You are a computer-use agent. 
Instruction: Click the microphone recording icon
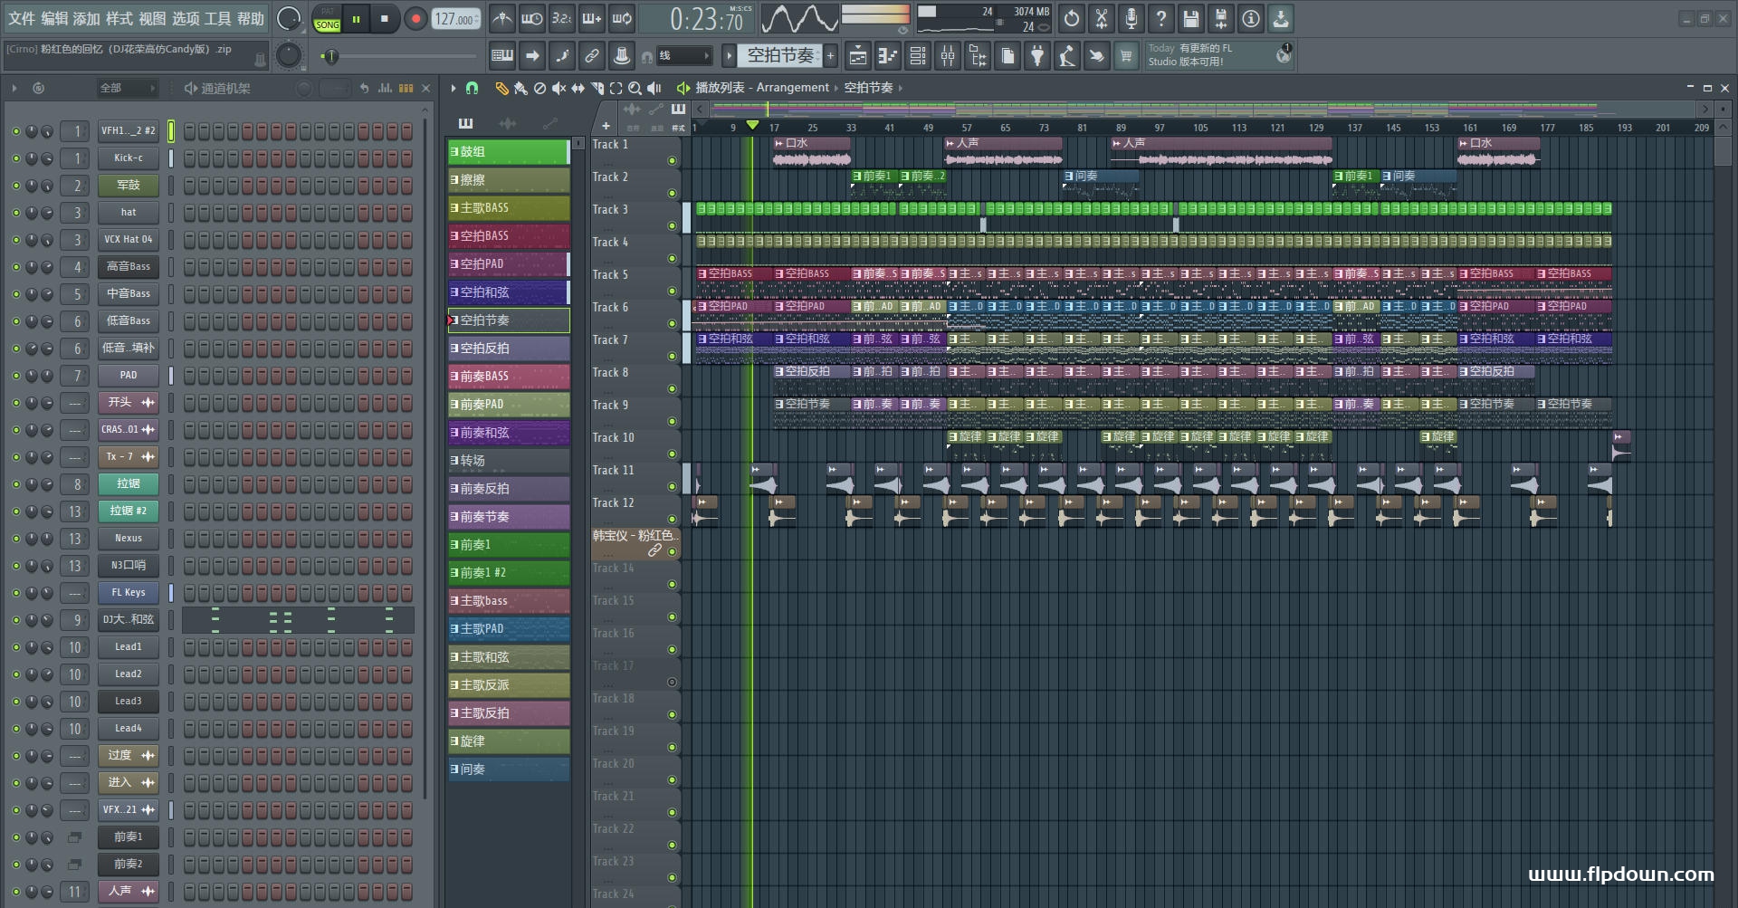1131,18
